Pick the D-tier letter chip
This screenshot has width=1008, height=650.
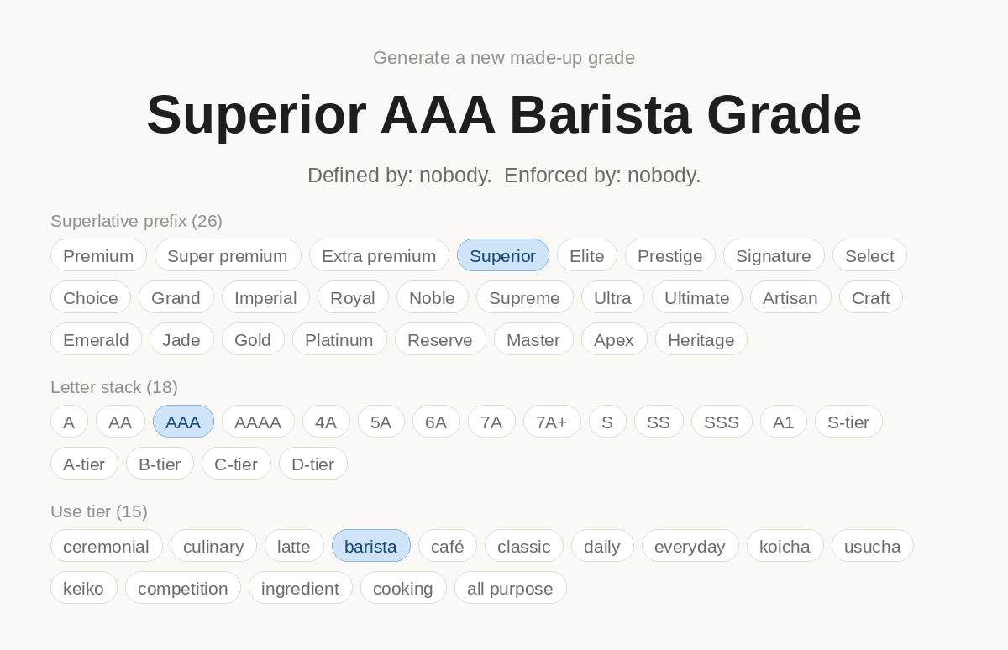coord(313,464)
